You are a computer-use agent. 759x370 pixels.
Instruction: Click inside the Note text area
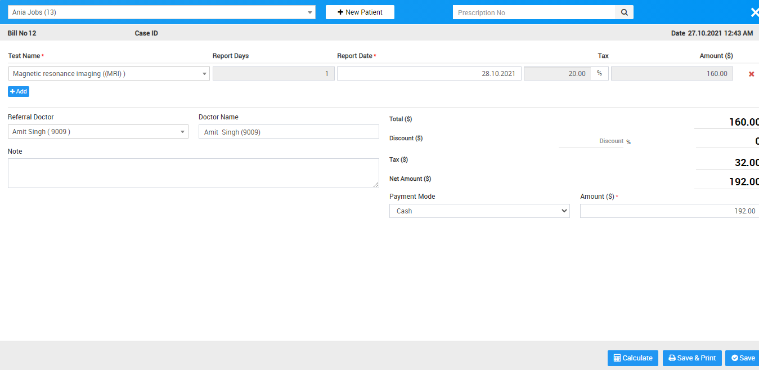click(x=193, y=173)
